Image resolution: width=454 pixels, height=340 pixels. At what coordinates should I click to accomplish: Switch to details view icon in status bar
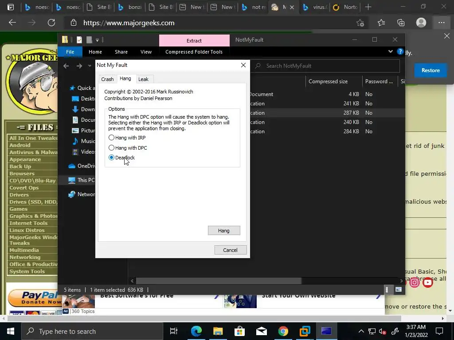coord(387,290)
